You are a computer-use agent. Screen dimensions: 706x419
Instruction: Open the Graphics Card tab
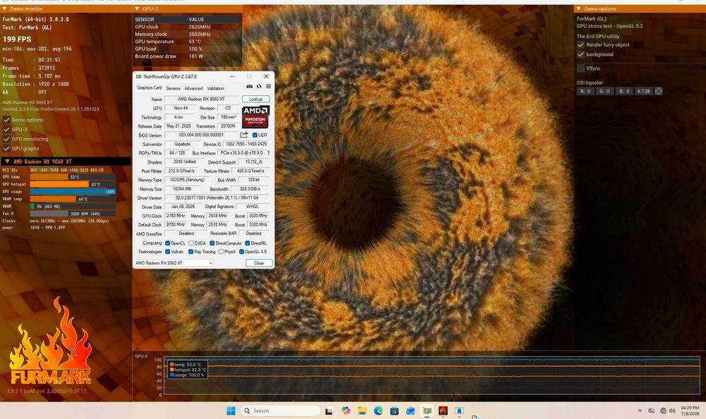click(x=149, y=87)
